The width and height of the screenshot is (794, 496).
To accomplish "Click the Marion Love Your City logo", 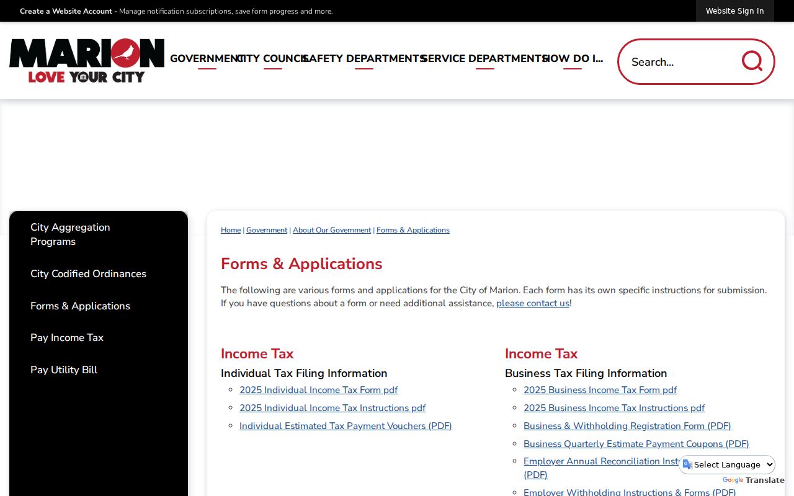I will click(x=87, y=61).
